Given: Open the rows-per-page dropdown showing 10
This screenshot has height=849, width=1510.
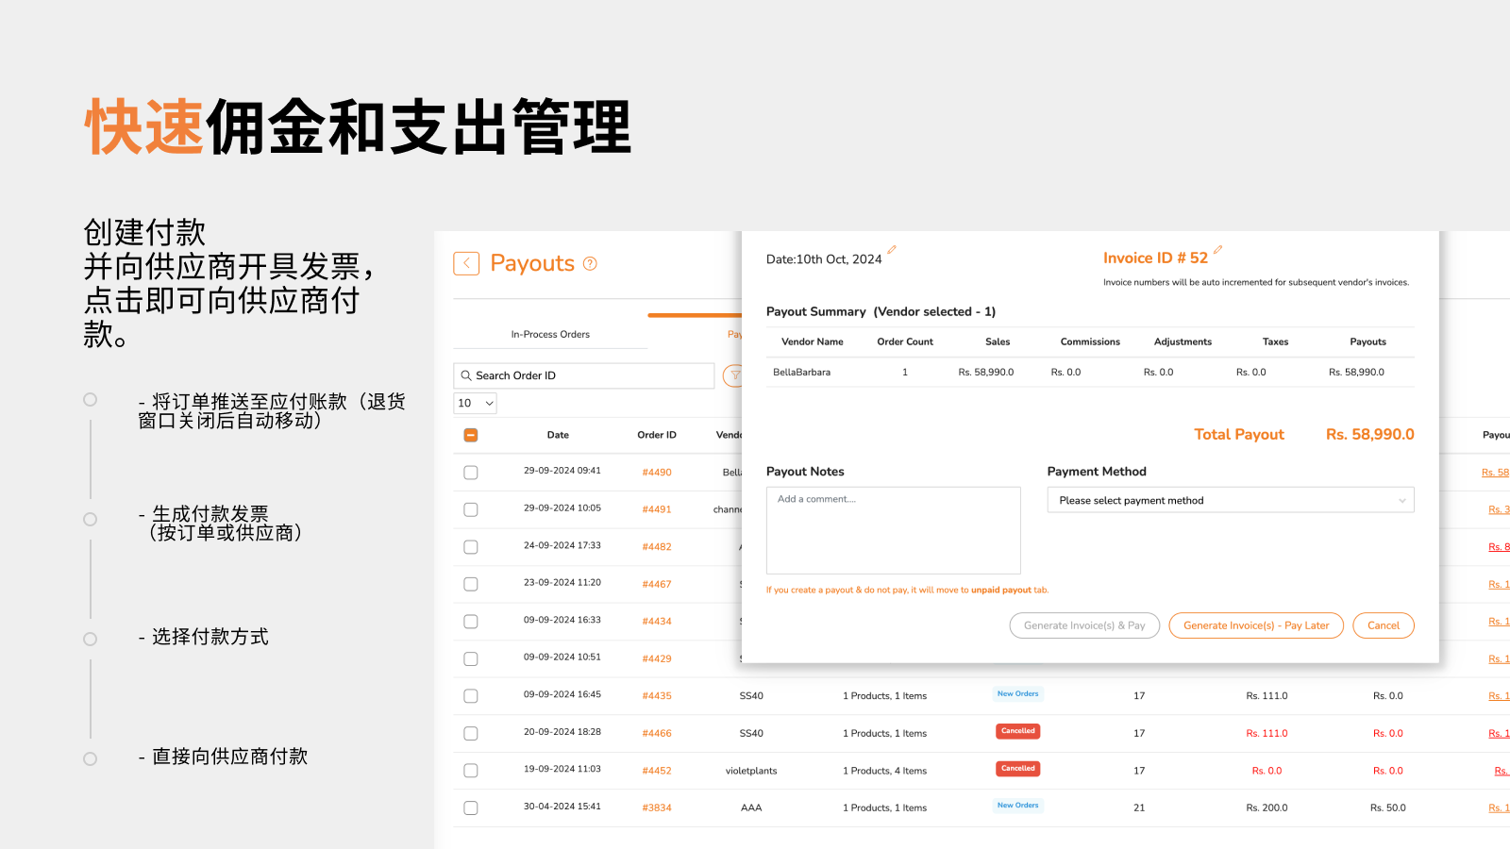Looking at the screenshot, I should pyautogui.click(x=475, y=403).
